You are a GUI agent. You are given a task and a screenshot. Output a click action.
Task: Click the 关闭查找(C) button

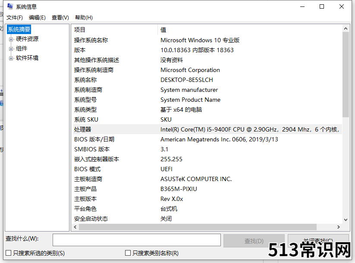pos(318,241)
